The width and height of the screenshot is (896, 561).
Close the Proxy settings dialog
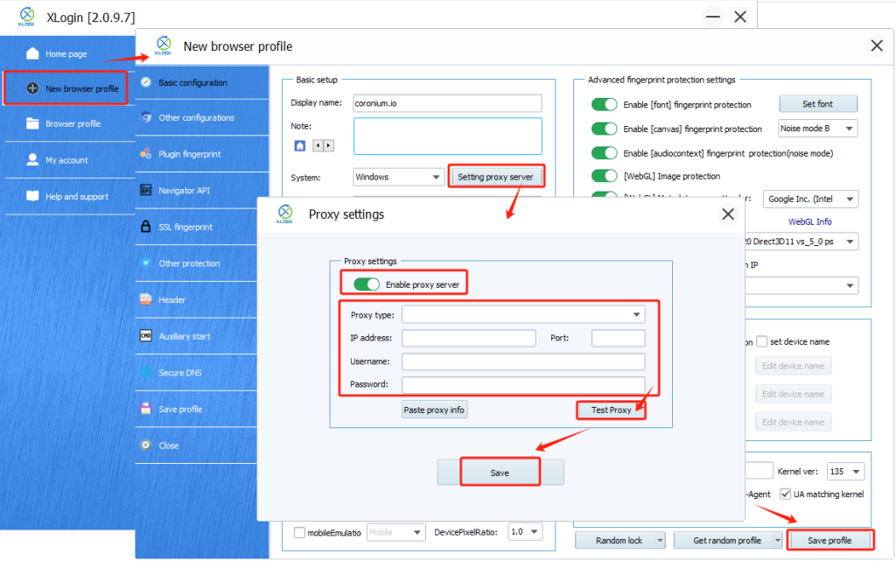pyautogui.click(x=728, y=214)
